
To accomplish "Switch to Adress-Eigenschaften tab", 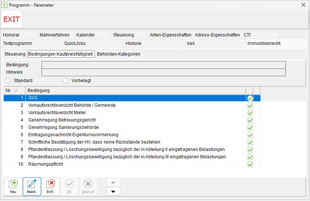I will click(x=217, y=35).
